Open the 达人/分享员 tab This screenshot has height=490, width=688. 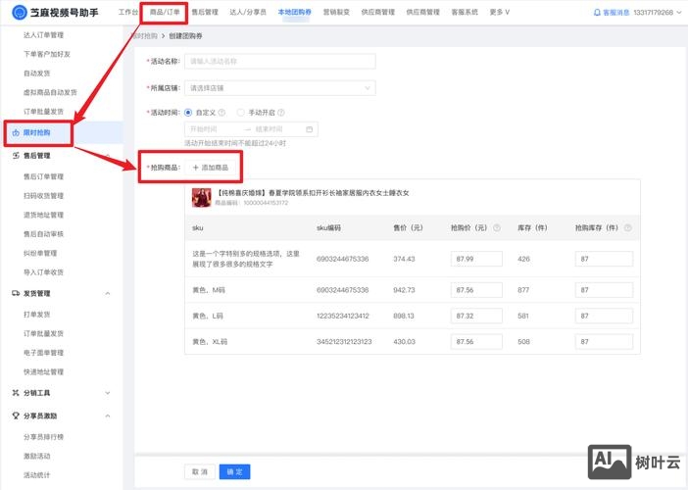pyautogui.click(x=248, y=13)
